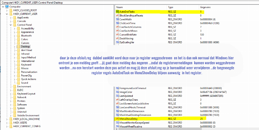Click the Keyboard Layout folder icon
The width and height of the screenshot is (259, 130).
[15, 94]
